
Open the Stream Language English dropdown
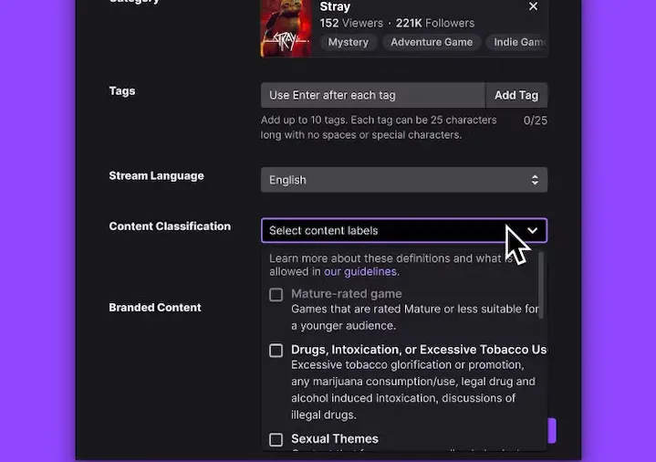tap(403, 180)
